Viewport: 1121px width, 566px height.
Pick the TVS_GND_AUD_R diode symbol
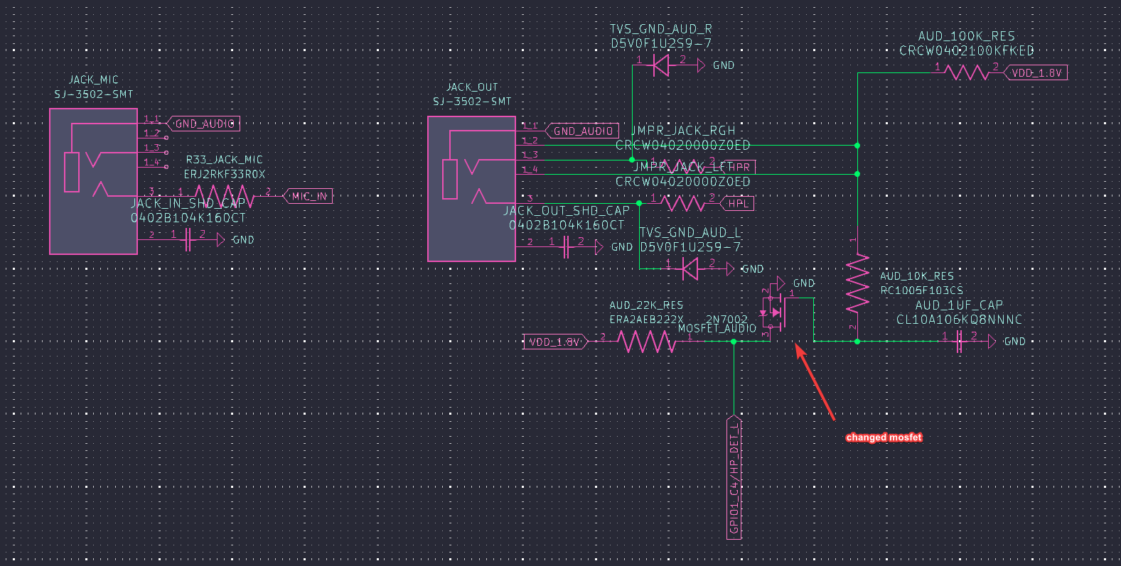pos(661,66)
